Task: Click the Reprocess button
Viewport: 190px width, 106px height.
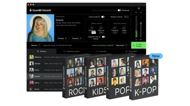Action: pos(121,45)
